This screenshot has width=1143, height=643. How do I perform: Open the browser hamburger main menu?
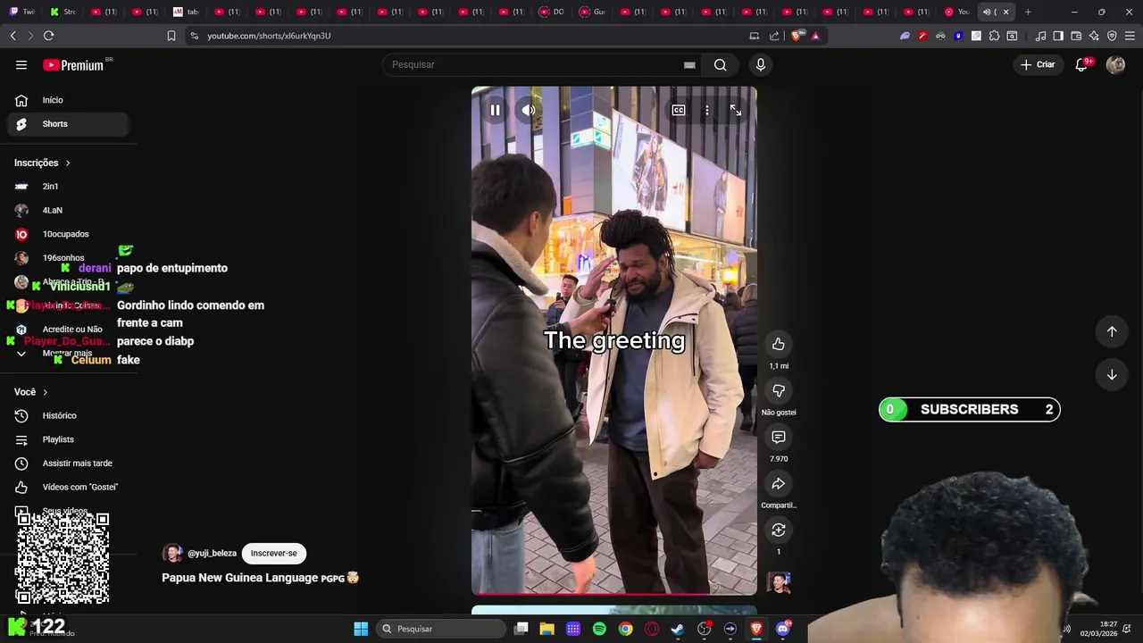tap(1130, 36)
